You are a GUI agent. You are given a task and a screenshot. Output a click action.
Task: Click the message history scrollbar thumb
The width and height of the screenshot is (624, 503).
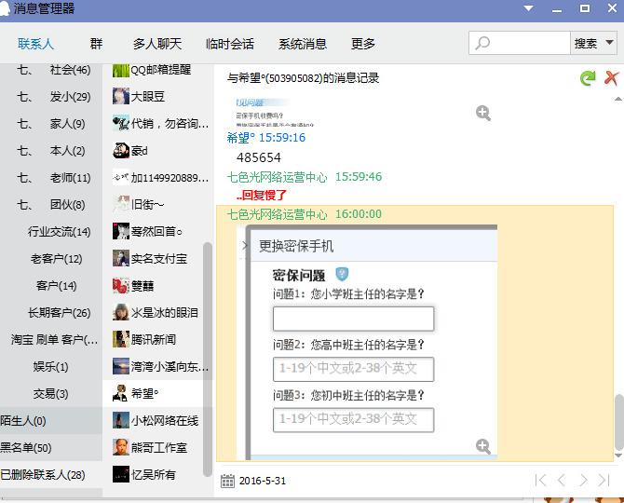tap(618, 421)
